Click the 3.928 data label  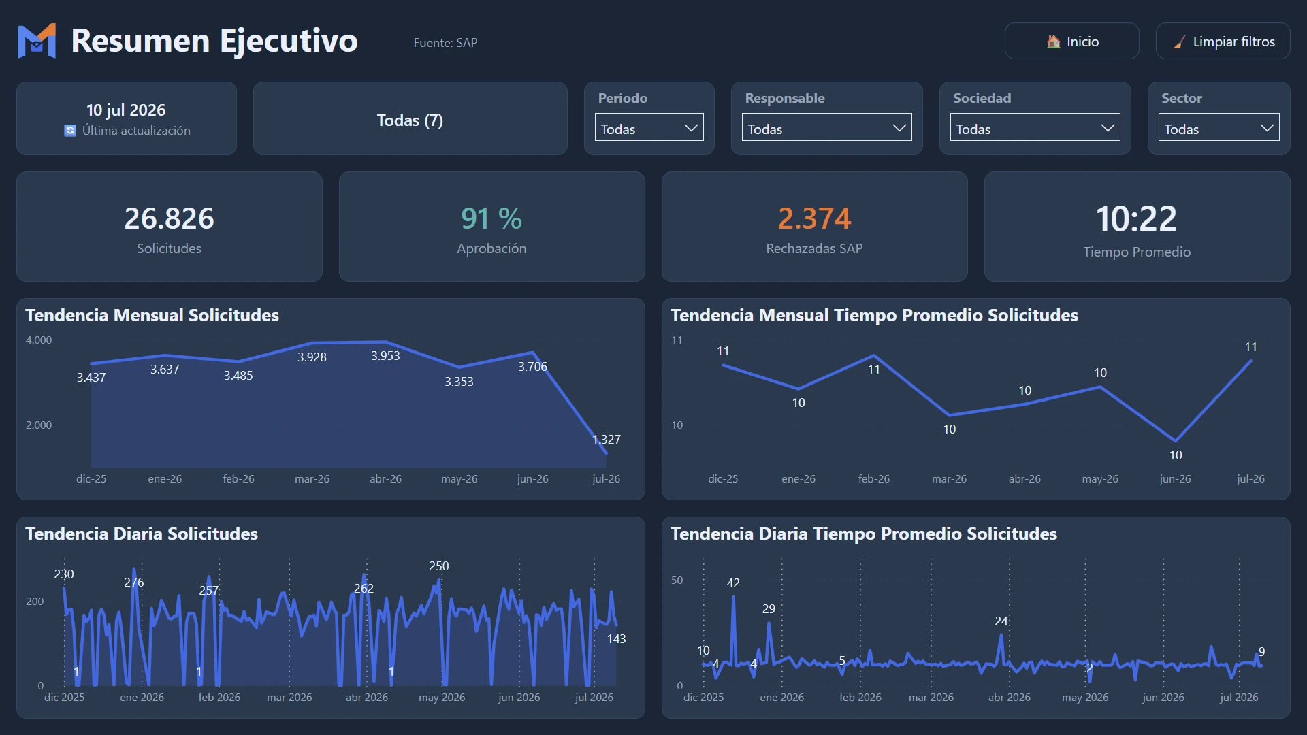coord(312,357)
